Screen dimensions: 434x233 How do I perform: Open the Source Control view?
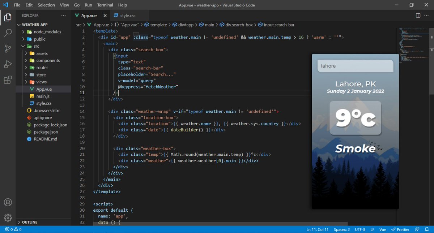[x=8, y=48]
